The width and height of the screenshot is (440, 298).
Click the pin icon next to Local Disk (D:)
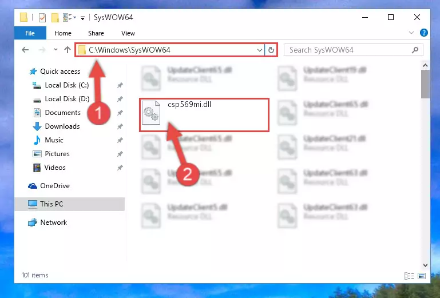coord(120,99)
